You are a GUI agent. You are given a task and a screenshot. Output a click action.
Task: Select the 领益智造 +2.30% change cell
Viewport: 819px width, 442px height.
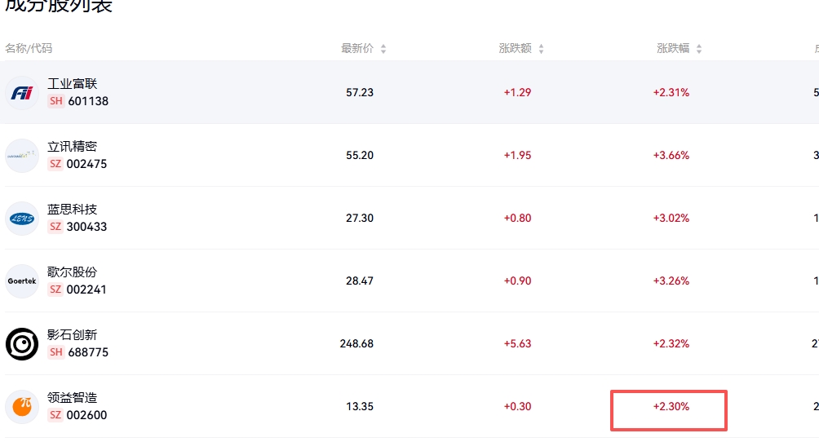[669, 410]
